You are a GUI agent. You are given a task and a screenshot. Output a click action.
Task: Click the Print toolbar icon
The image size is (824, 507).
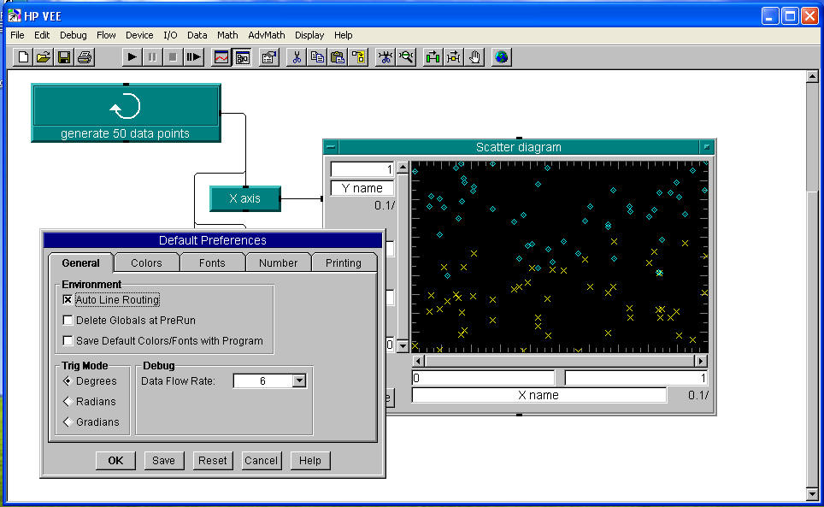(x=84, y=57)
